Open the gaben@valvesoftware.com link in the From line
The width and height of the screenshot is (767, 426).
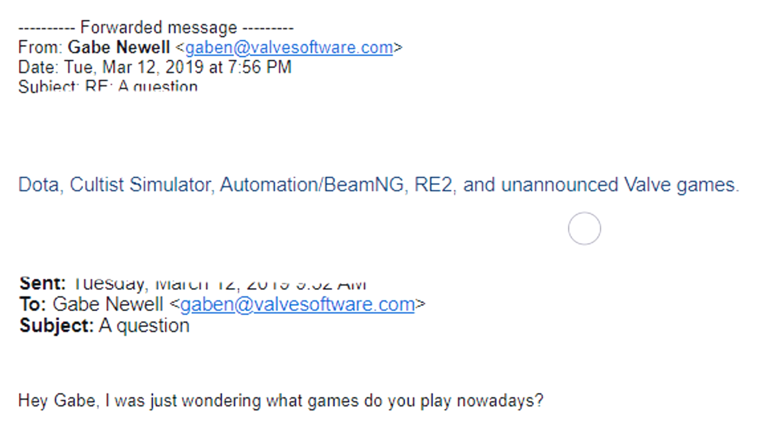pyautogui.click(x=288, y=47)
